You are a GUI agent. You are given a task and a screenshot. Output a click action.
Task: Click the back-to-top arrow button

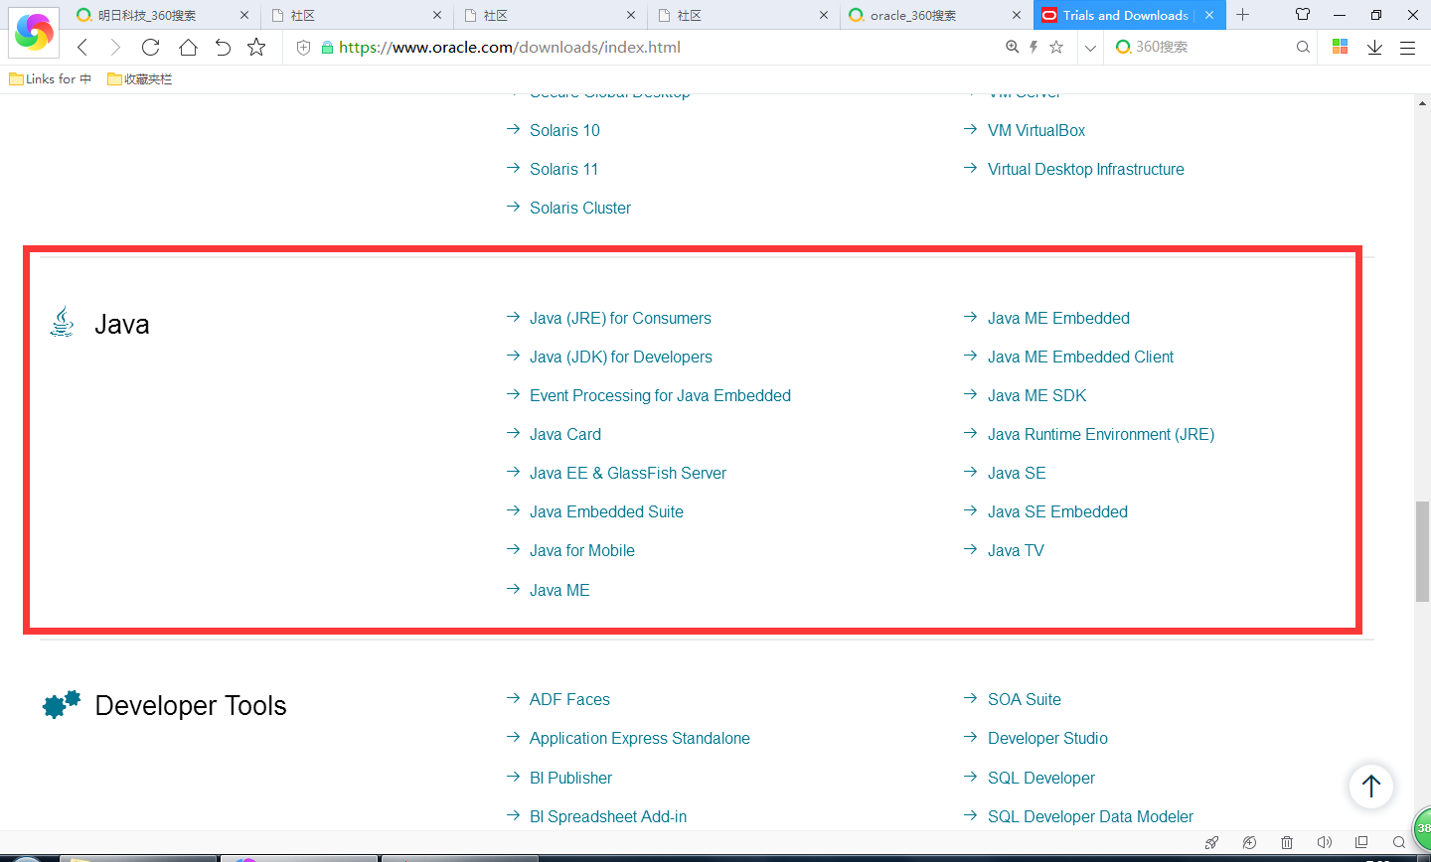pyautogui.click(x=1371, y=786)
